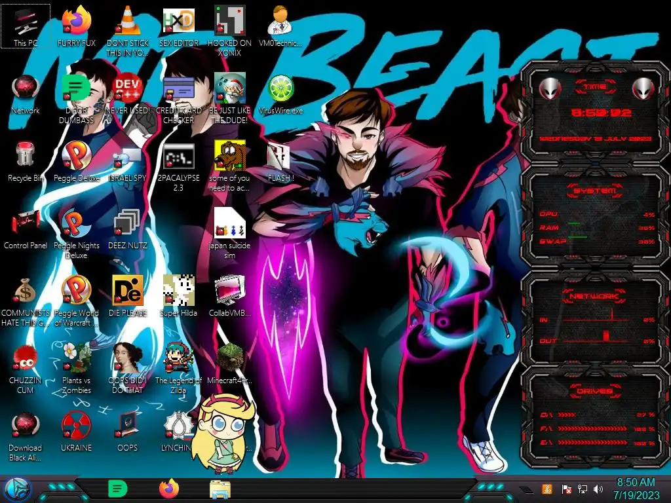Open Control Panel desktop icon
Screen dimensions: 671x503
coord(26,229)
